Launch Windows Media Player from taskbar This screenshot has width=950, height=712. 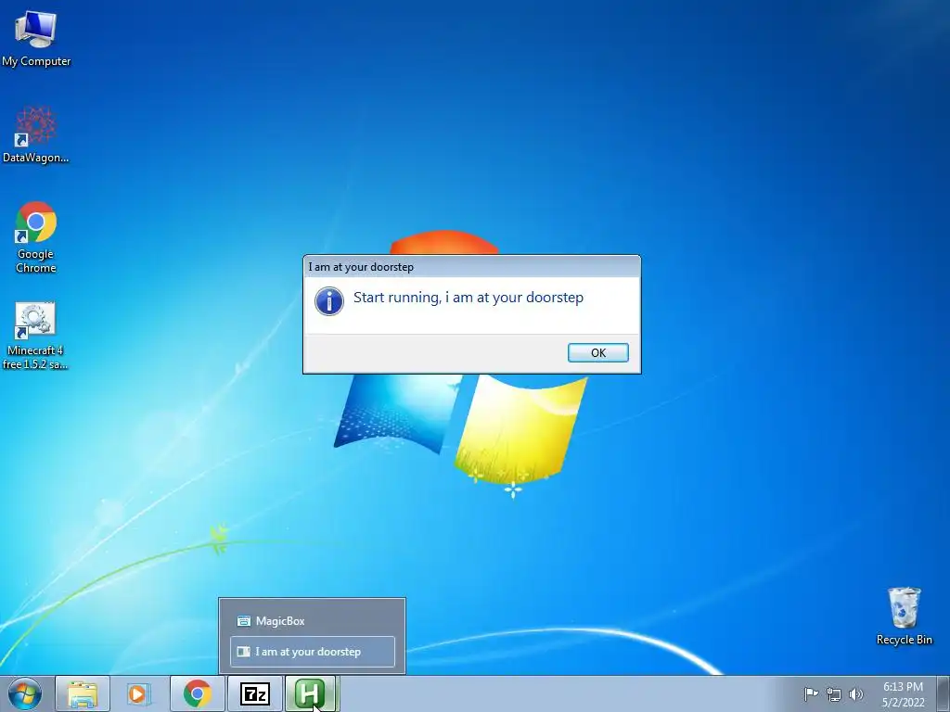tap(139, 693)
